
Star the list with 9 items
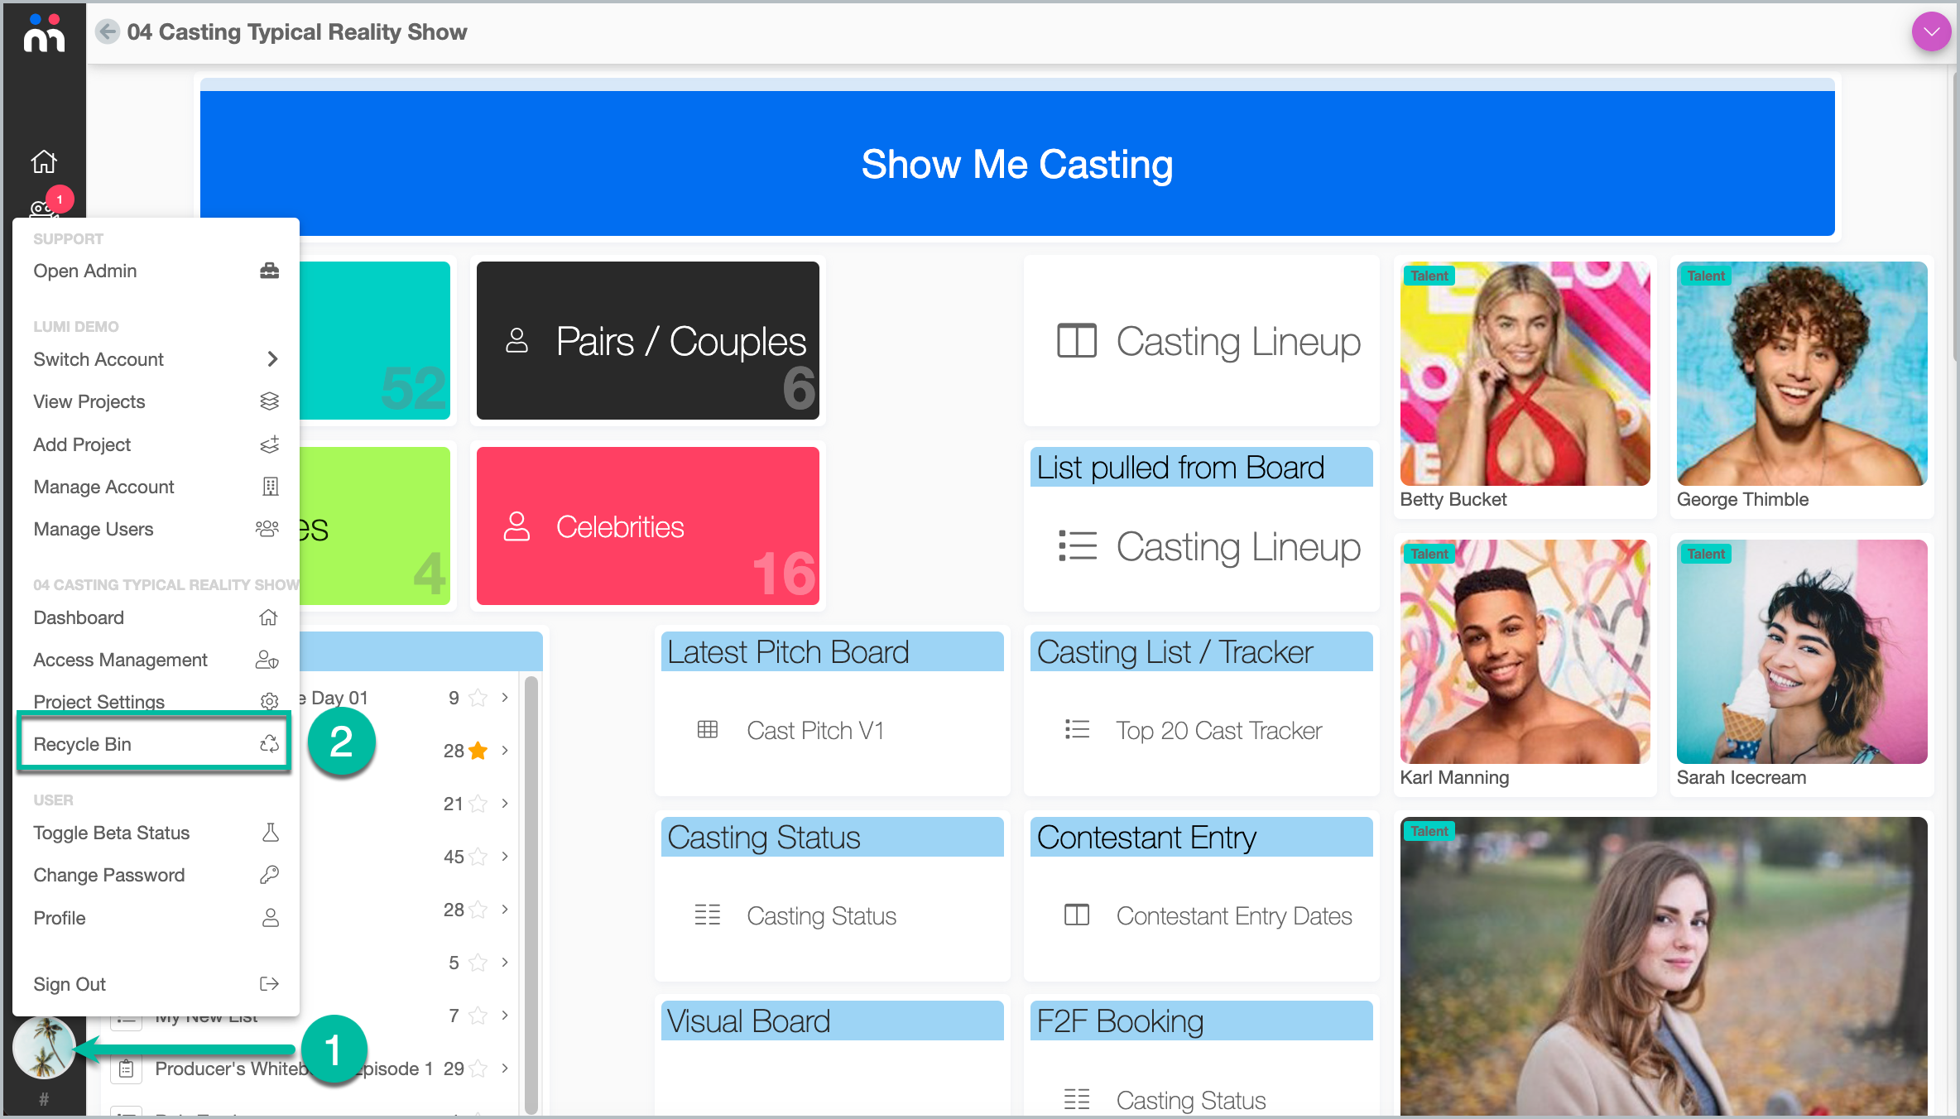coord(478,698)
